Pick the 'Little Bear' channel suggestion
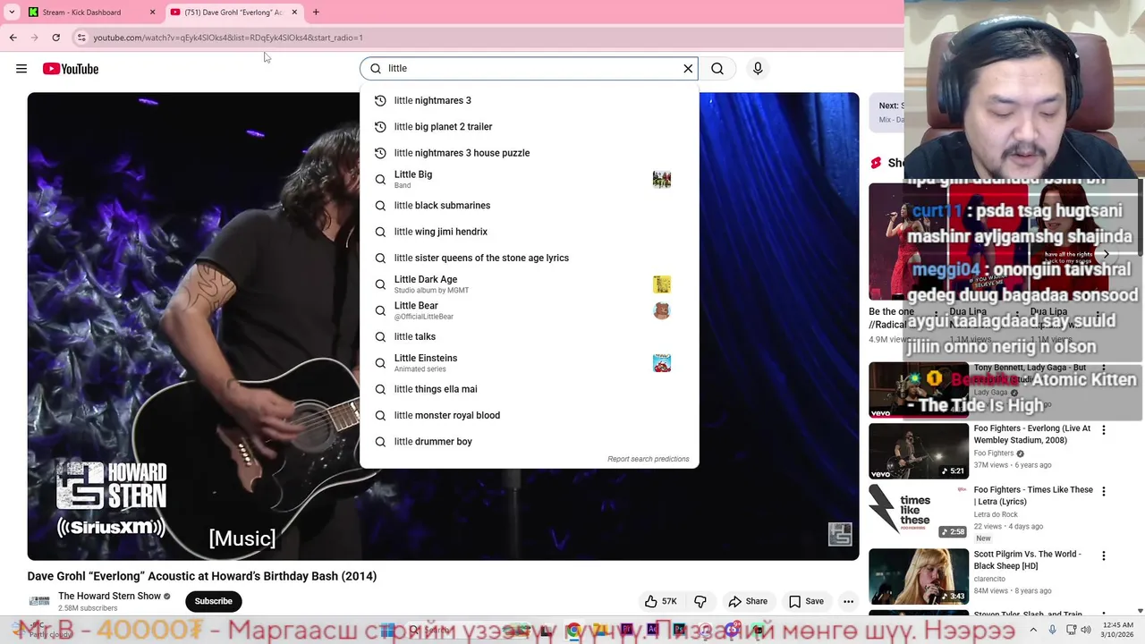Screen dimensions: 1145x644 (x=529, y=310)
